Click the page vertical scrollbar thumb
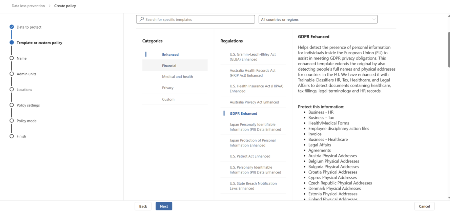 pyautogui.click(x=449, y=50)
